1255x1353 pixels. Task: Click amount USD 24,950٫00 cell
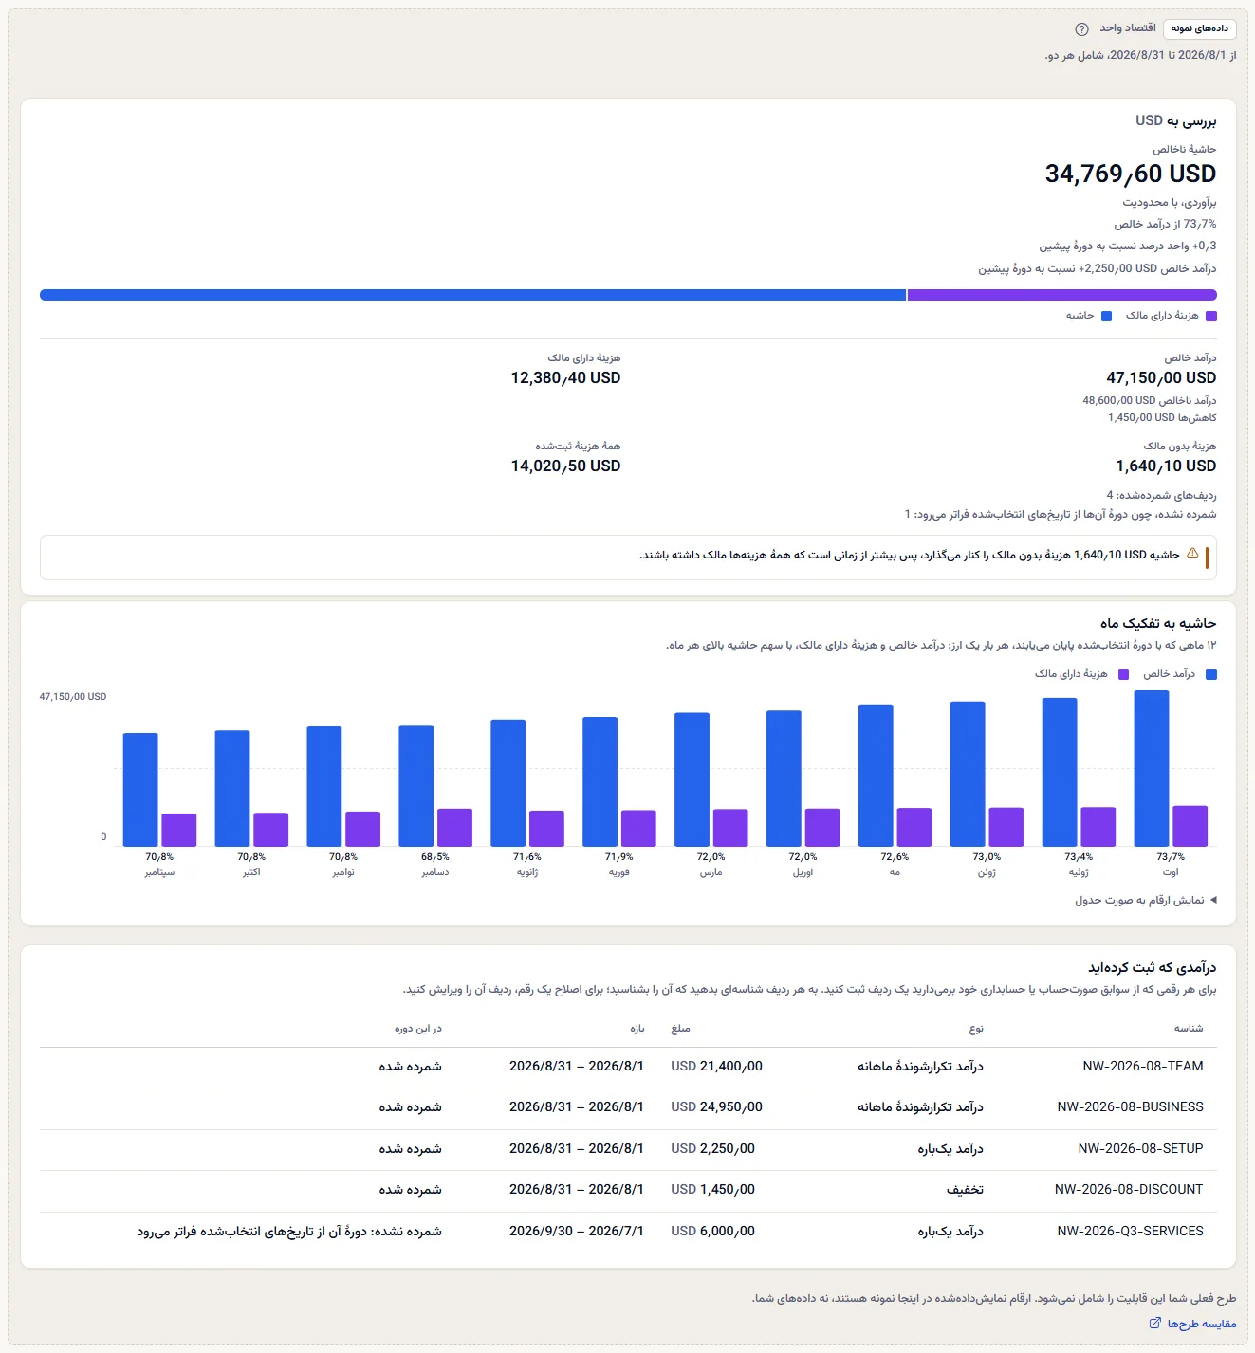pos(716,1107)
